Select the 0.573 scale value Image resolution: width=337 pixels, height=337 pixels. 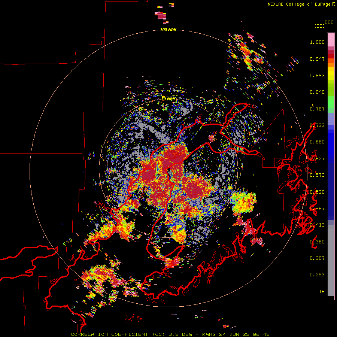(x=317, y=175)
